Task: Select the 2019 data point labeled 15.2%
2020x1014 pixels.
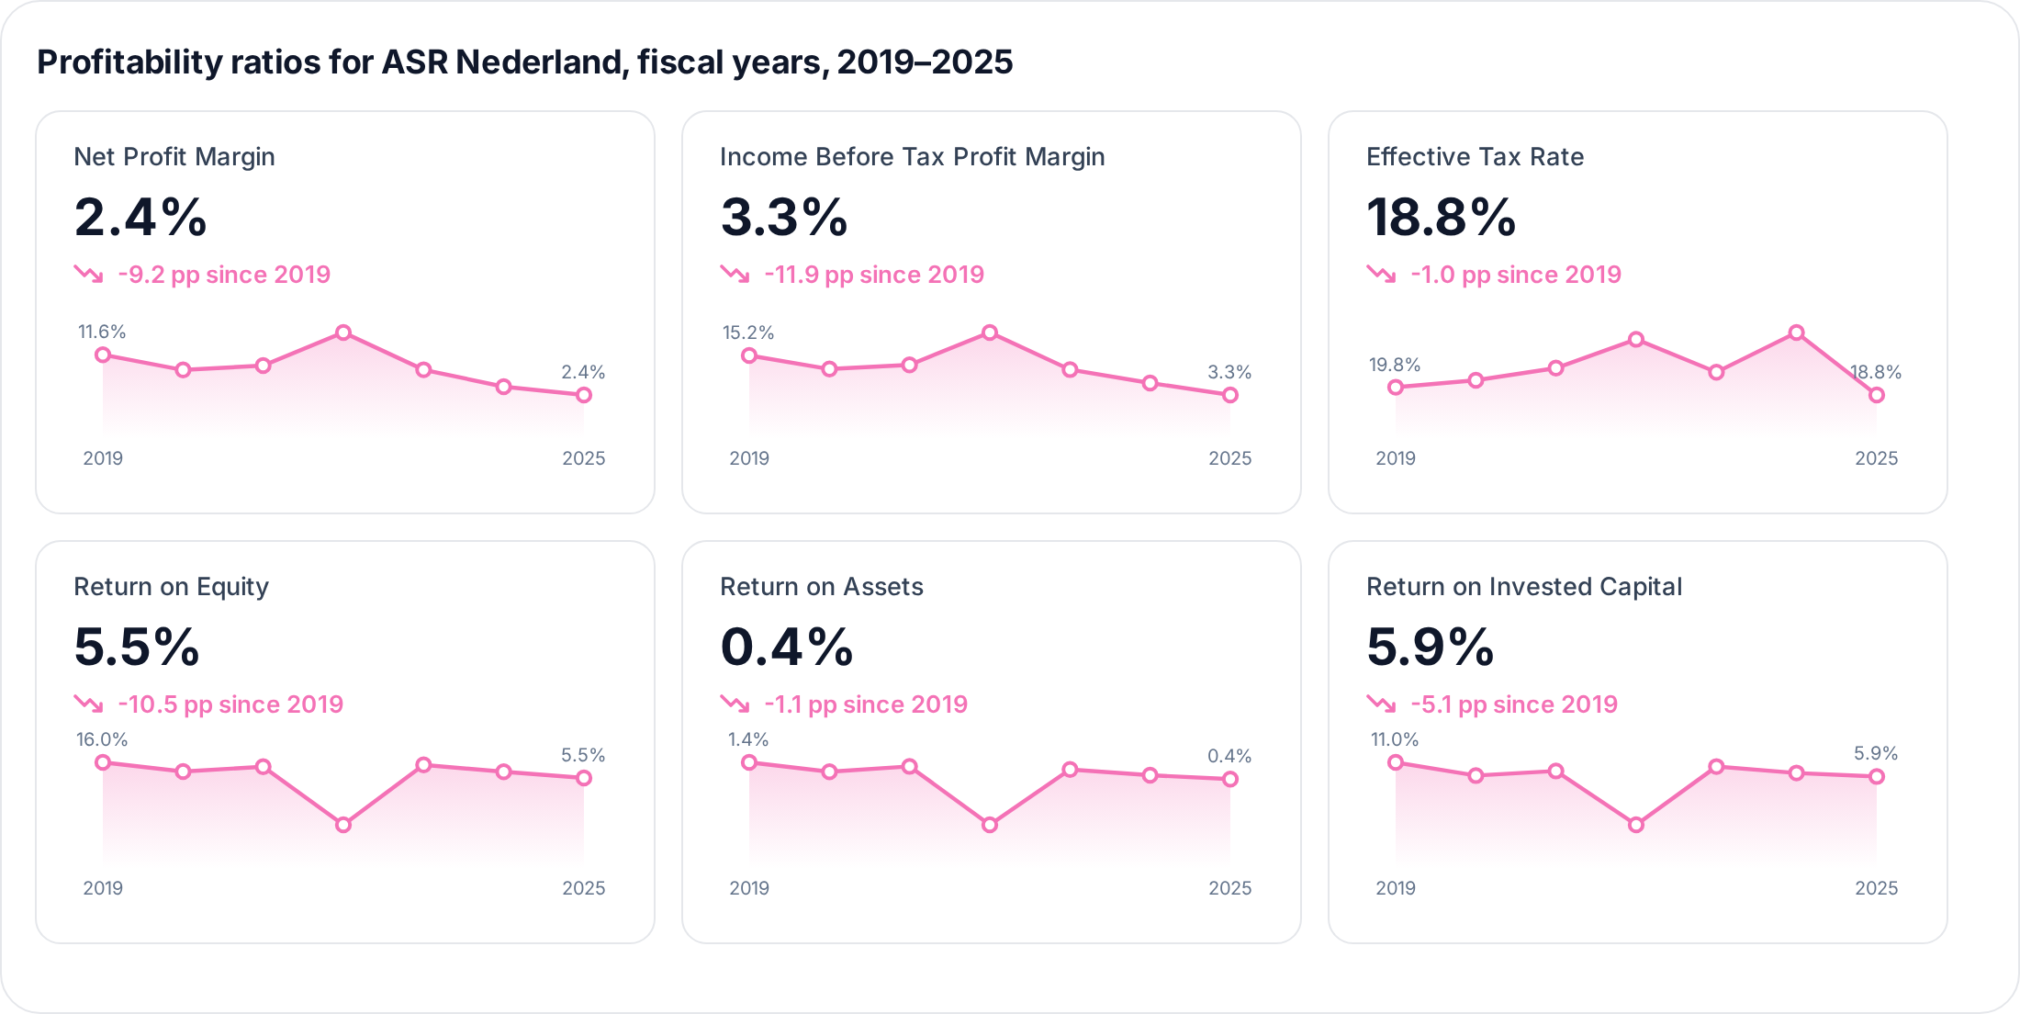Action: [x=749, y=355]
